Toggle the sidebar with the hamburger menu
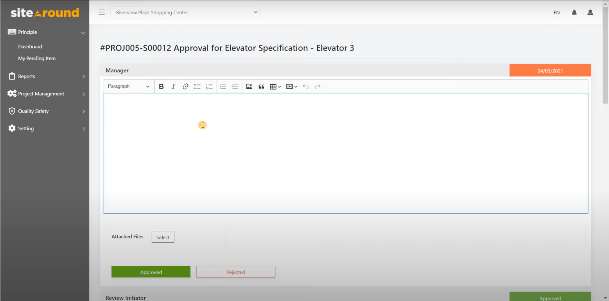The height and width of the screenshot is (301, 609). [101, 12]
